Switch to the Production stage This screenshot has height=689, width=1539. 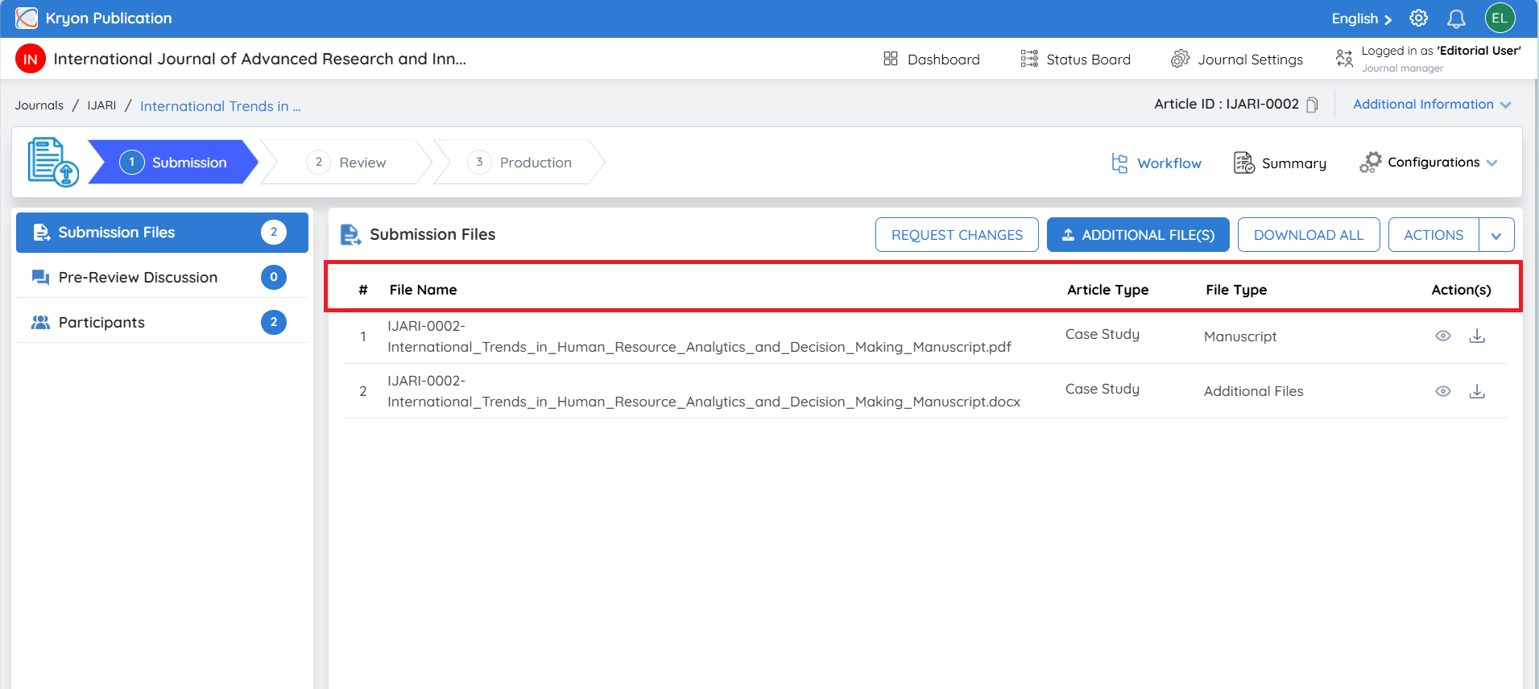519,162
